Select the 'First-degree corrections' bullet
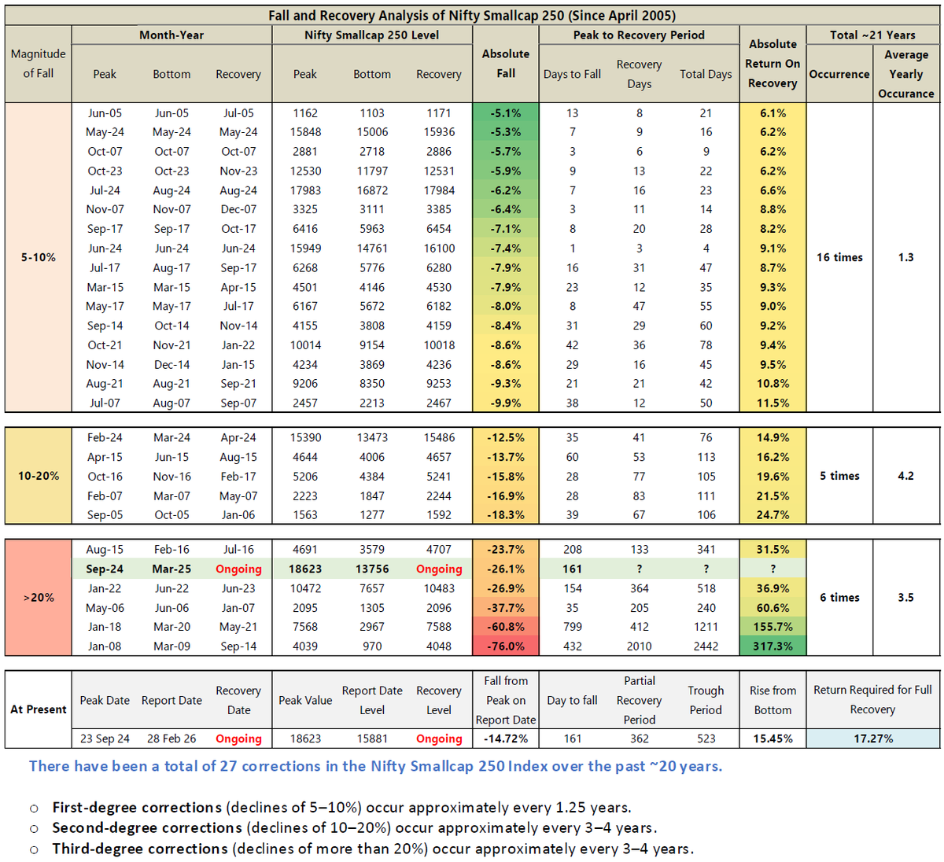The height and width of the screenshot is (862, 944). (341, 808)
